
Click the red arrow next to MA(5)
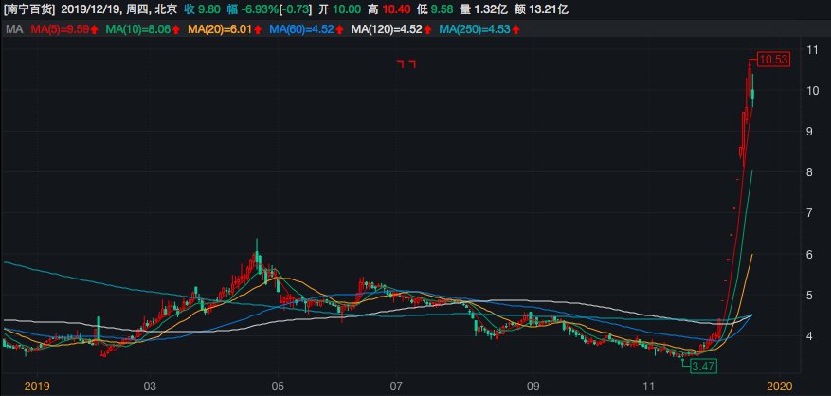(x=97, y=30)
